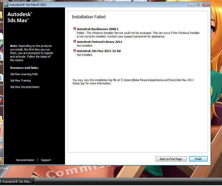Viewport: 222px width, 186px height.
Task: Click Documentation in the footer
Action: coord(25,160)
